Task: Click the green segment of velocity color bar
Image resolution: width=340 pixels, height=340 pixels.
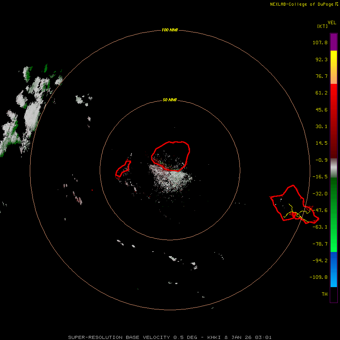Action: point(334,215)
